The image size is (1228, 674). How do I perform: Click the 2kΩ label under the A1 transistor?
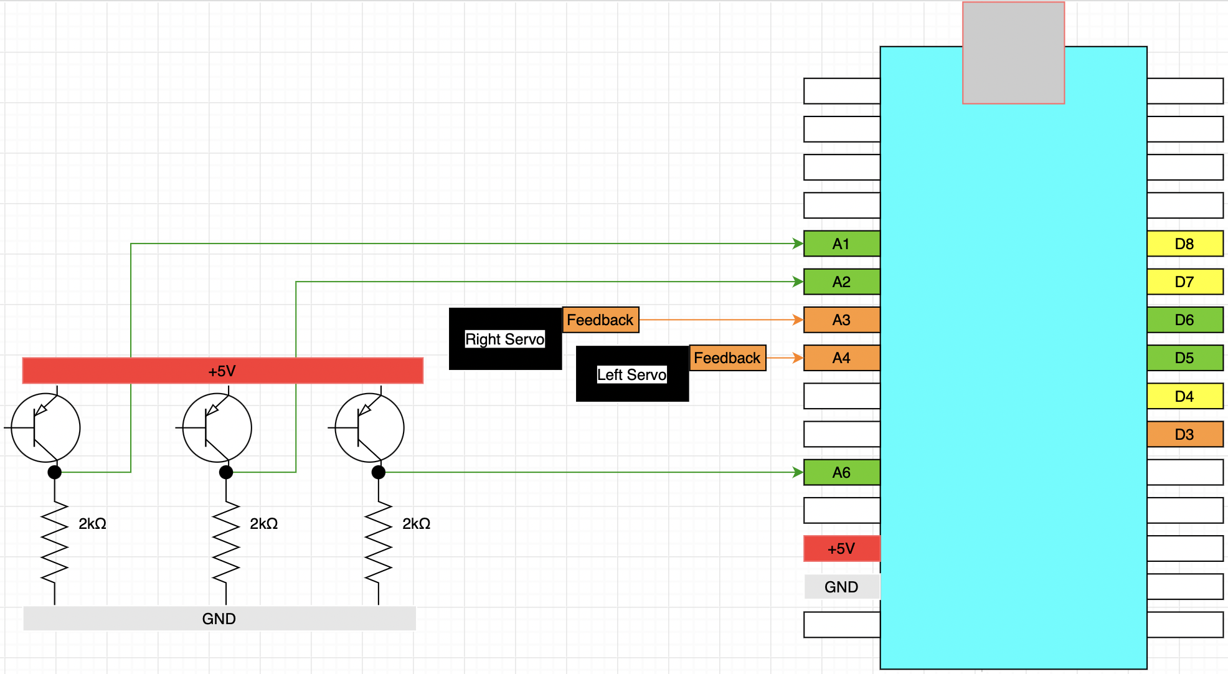coord(92,523)
